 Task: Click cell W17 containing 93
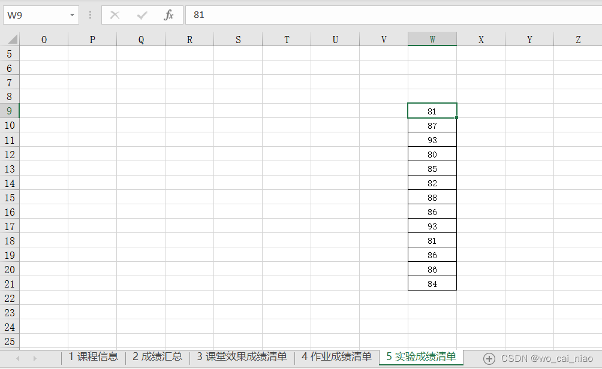432,226
